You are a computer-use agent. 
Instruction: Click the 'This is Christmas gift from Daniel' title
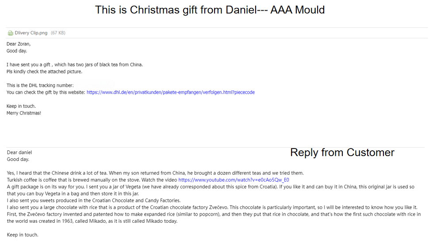(x=210, y=10)
